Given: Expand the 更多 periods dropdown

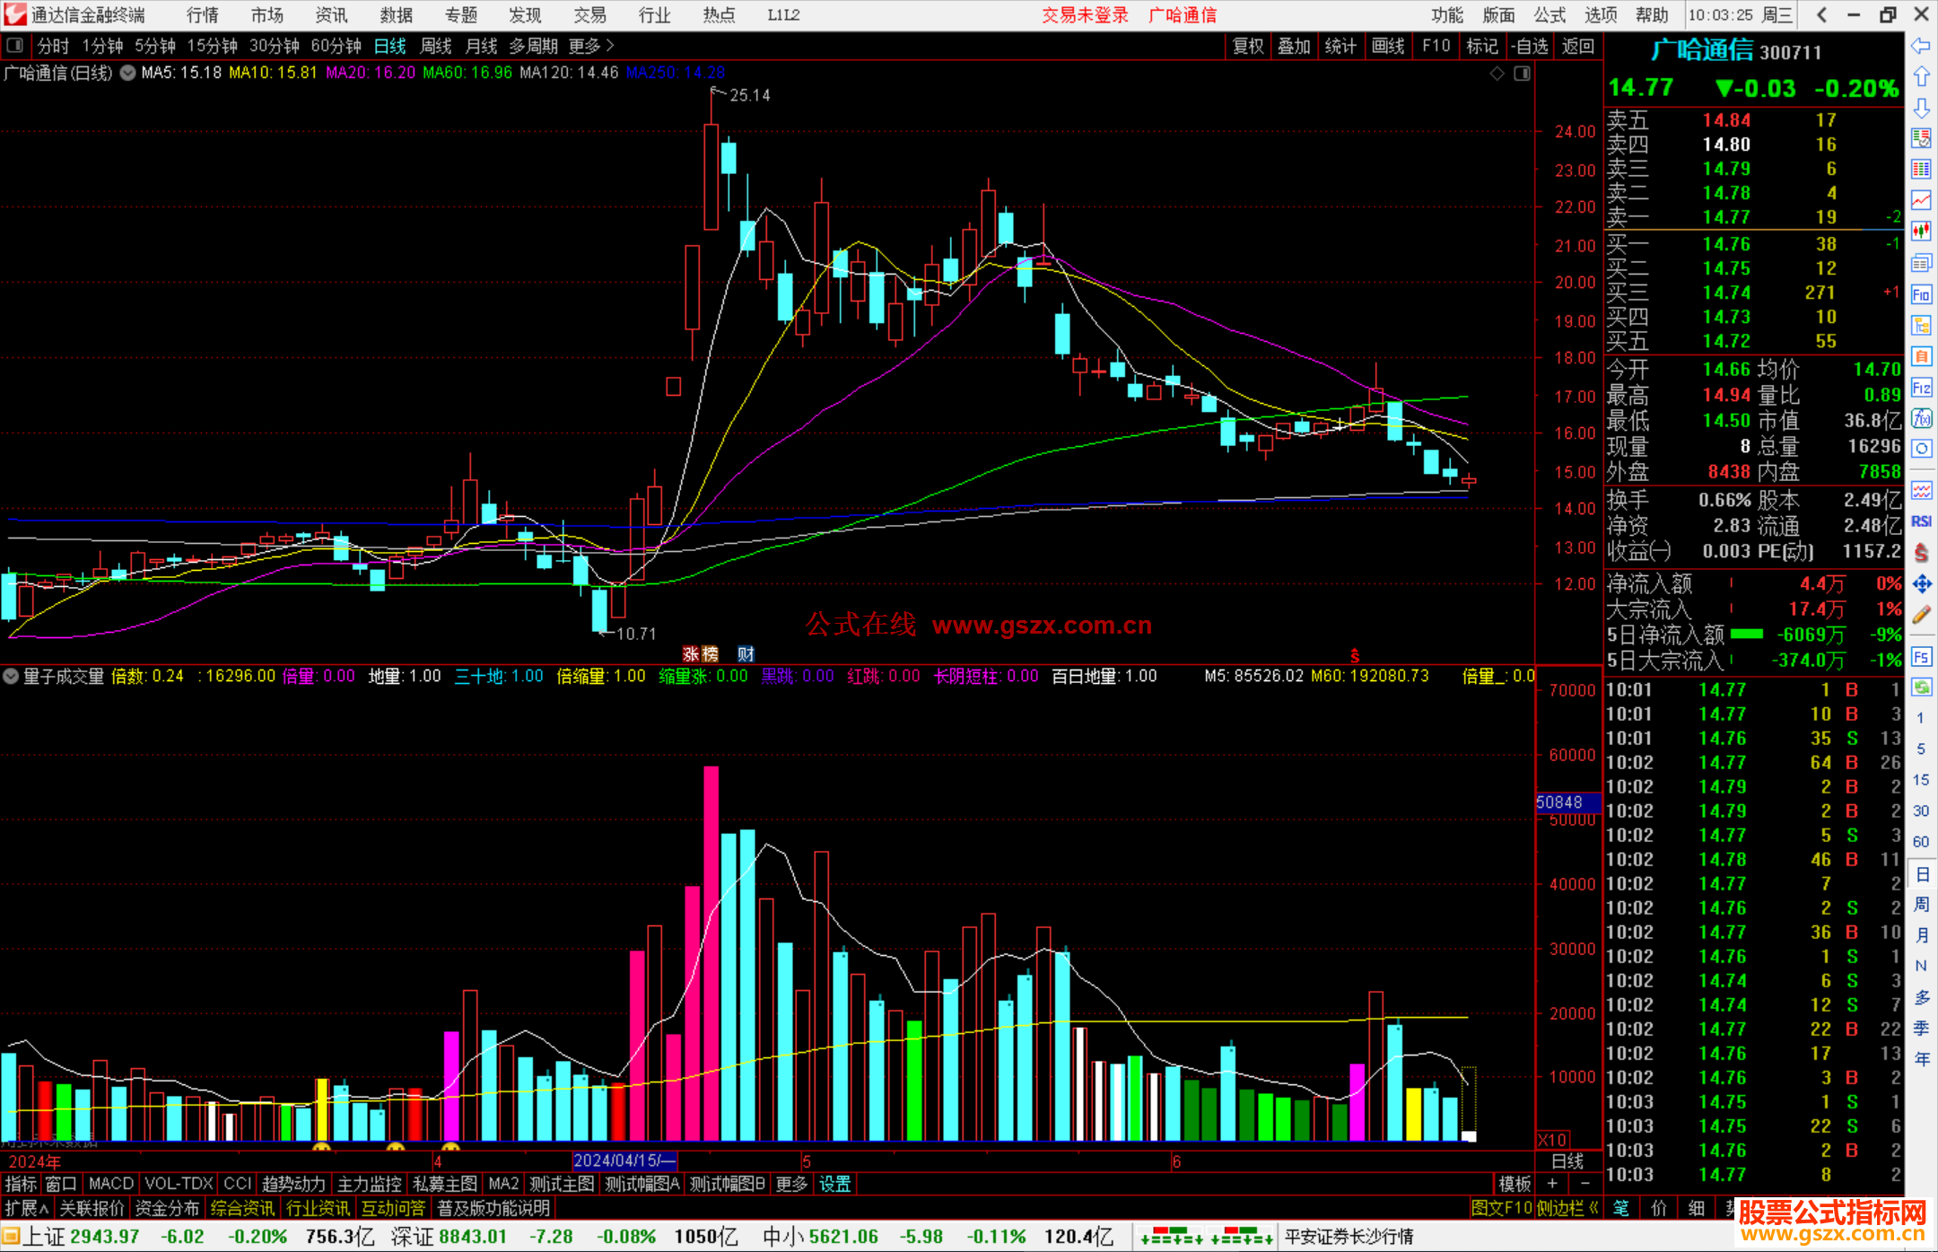Looking at the screenshot, I should pos(591,46).
